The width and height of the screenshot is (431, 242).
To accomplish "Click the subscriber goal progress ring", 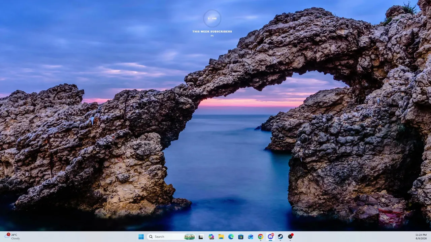I will (x=212, y=18).
